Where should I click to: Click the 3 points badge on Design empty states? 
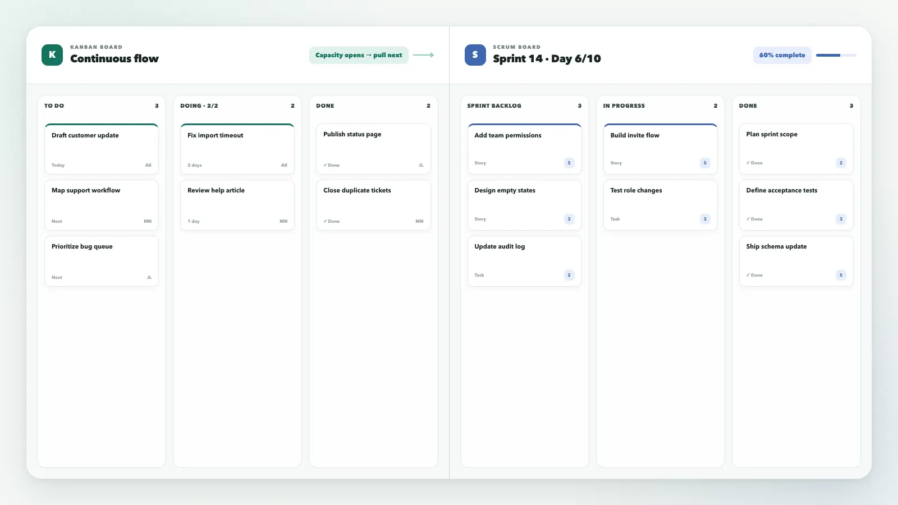[569, 219]
